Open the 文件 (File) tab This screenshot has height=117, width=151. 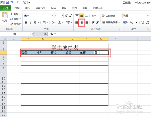pyautogui.click(x=5, y=8)
